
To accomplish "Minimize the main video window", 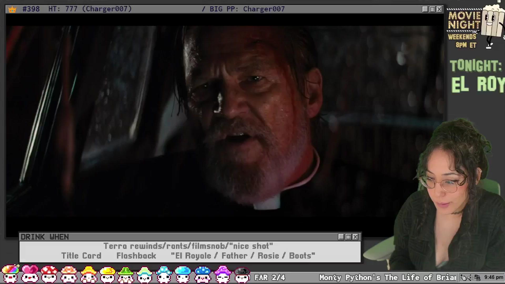I will (425, 9).
